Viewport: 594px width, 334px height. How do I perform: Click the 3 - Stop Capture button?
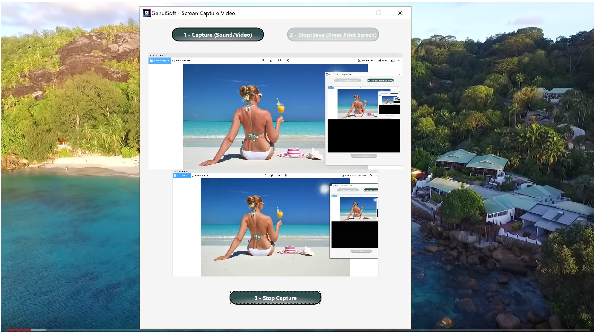point(275,298)
